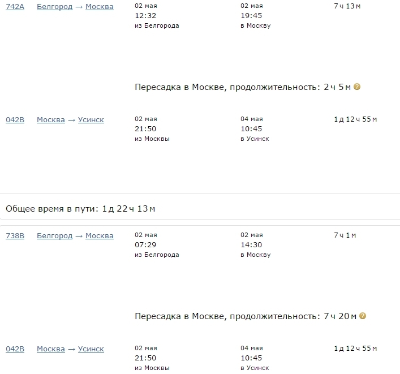Click the help icon beside 2 ч 5 м transfer
The image size is (400, 374).
tap(357, 87)
